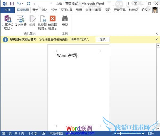
Task: Click the 继续 (Continue) button
Action: (103, 39)
